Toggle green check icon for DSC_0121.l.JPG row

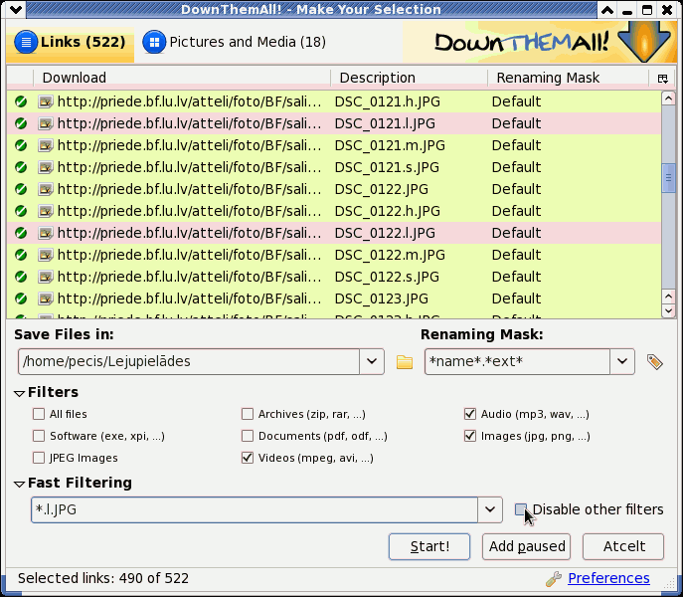[21, 123]
